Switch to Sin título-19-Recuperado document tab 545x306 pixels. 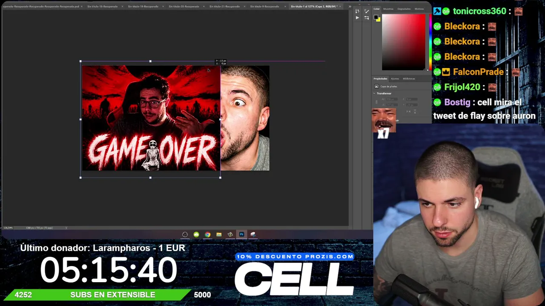(x=143, y=6)
